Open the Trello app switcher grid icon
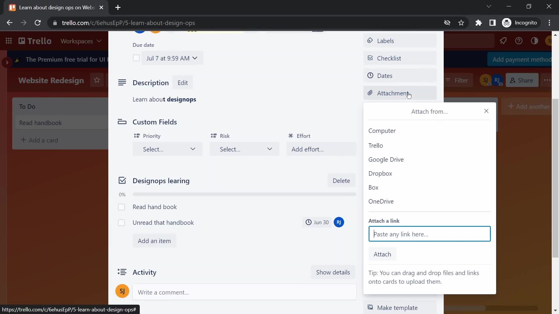This screenshot has width=559, height=314. tap(9, 41)
